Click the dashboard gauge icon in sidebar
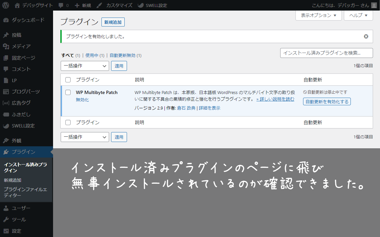The image size is (380, 237). point(6,20)
